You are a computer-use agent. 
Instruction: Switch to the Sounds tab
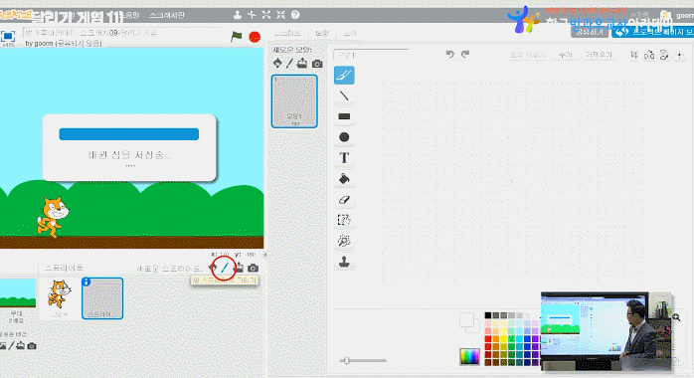[350, 33]
